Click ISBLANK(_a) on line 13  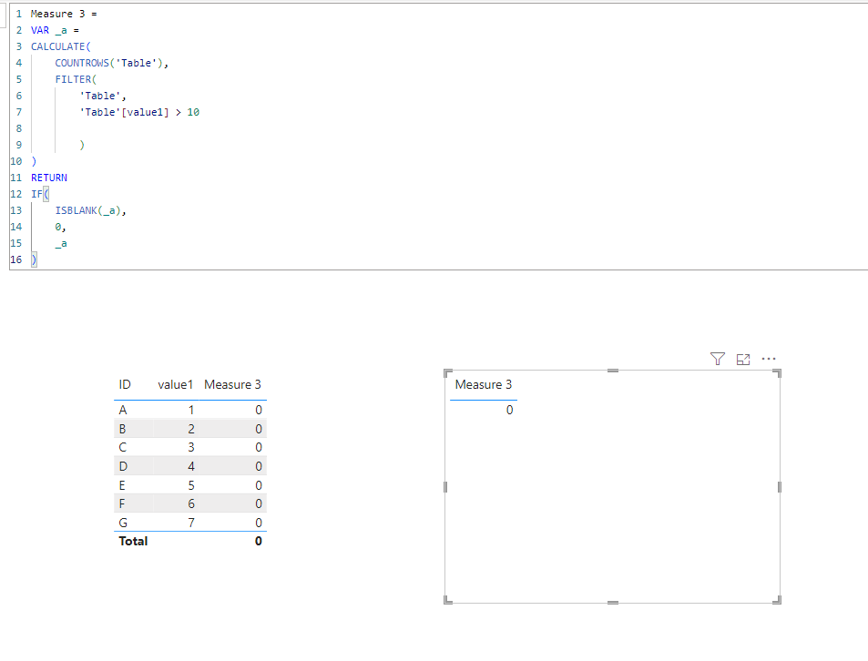click(88, 210)
